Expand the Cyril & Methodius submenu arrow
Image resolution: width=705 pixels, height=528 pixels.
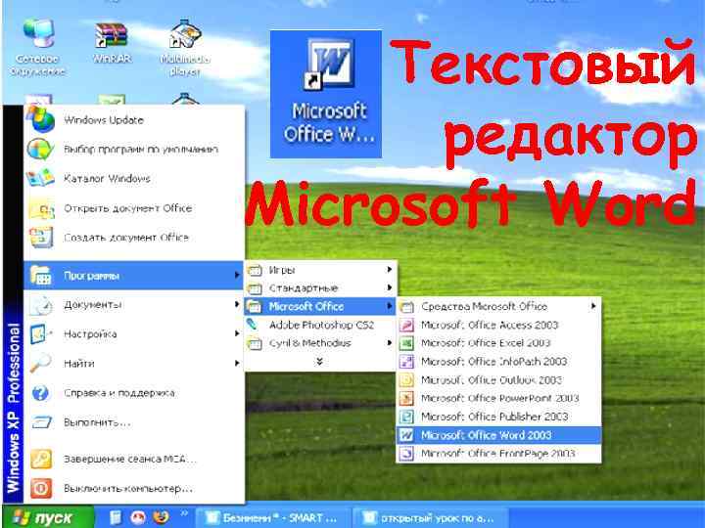390,343
